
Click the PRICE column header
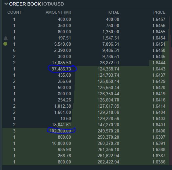coord(159,12)
